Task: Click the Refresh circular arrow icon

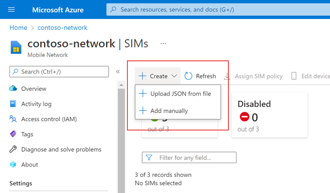Action: [188, 76]
